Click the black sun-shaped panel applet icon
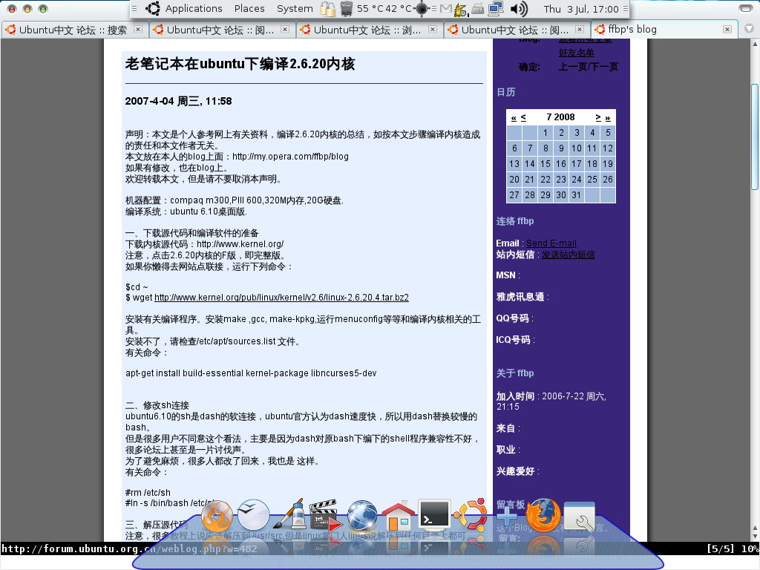This screenshot has height=570, width=760. [422, 8]
